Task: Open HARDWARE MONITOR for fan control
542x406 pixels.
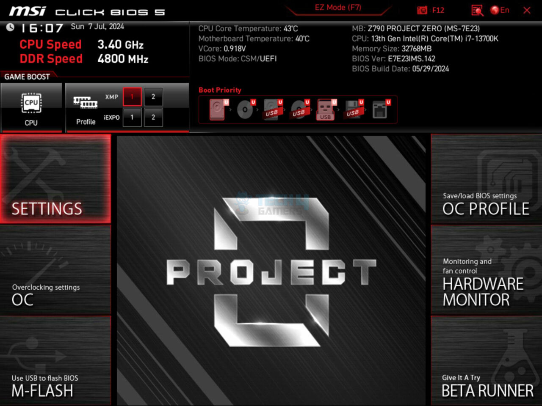Action: (485, 271)
